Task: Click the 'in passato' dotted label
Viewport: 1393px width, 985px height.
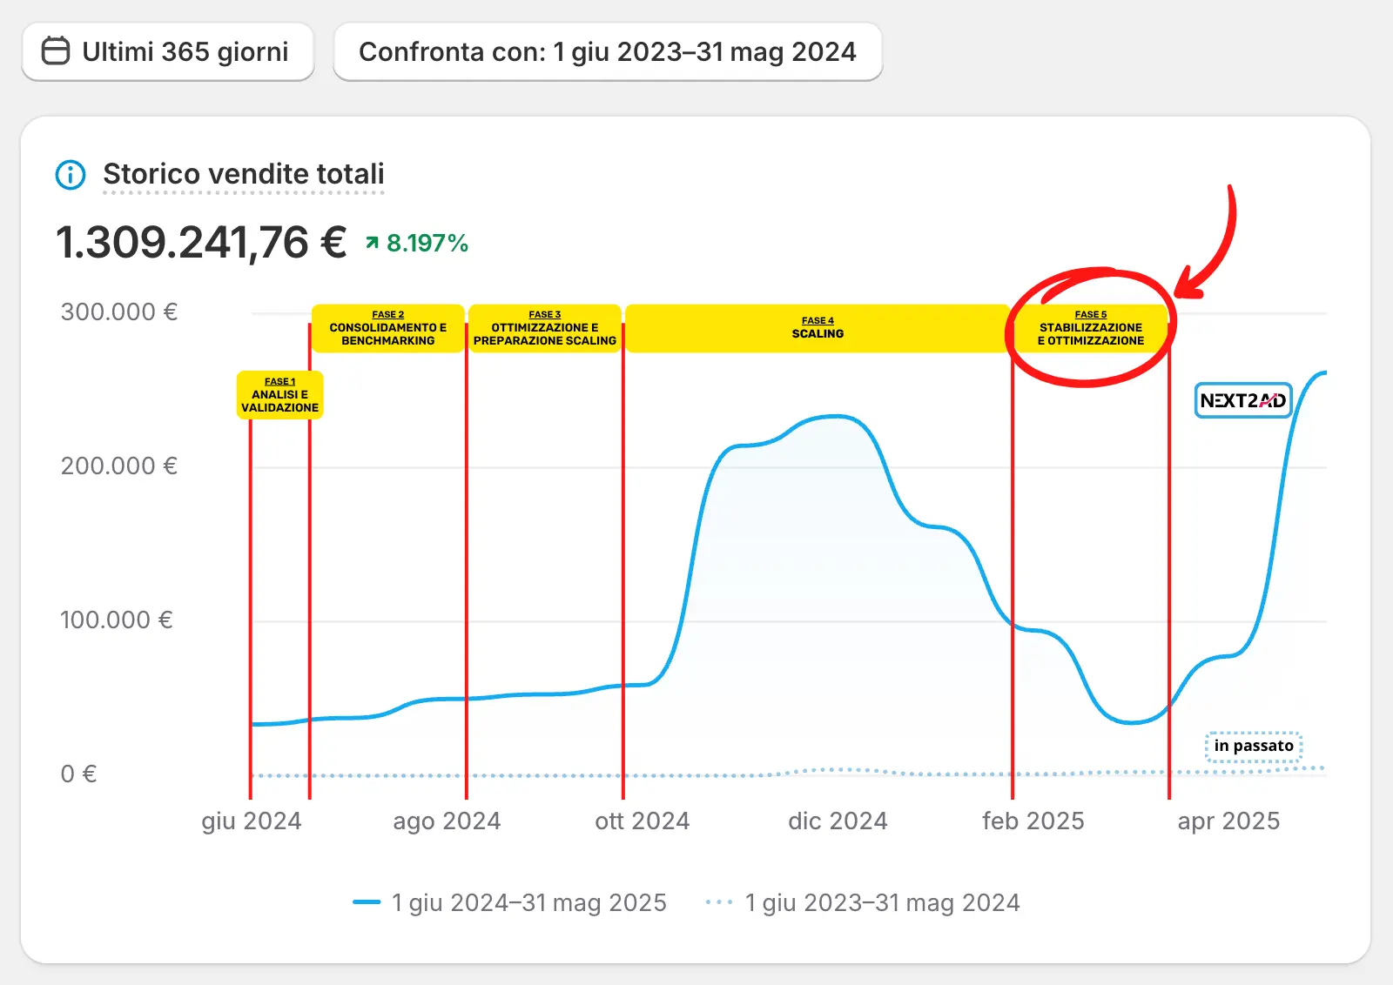Action: pos(1253,747)
